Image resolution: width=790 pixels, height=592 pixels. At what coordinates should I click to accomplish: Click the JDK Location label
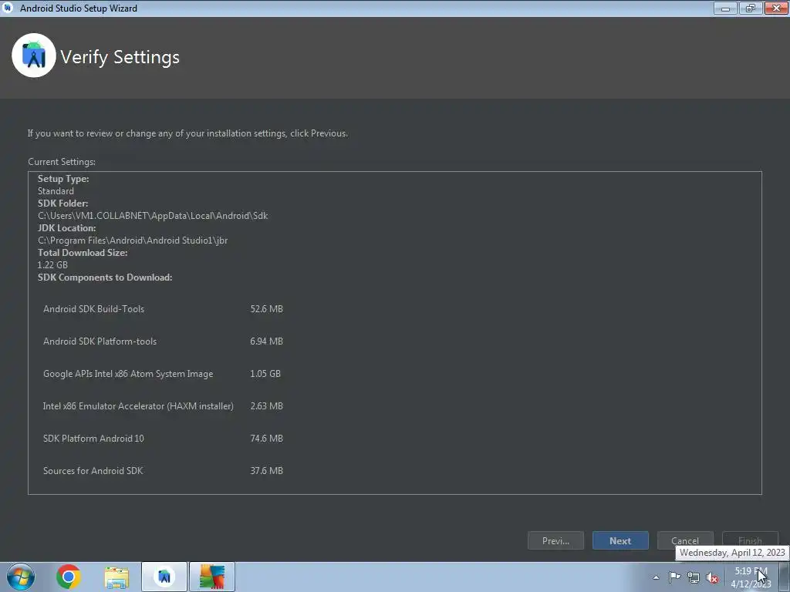point(66,228)
